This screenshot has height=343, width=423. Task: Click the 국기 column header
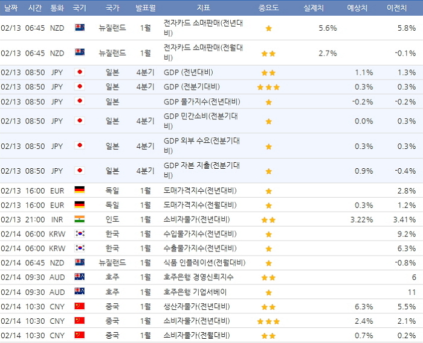[x=80, y=8]
